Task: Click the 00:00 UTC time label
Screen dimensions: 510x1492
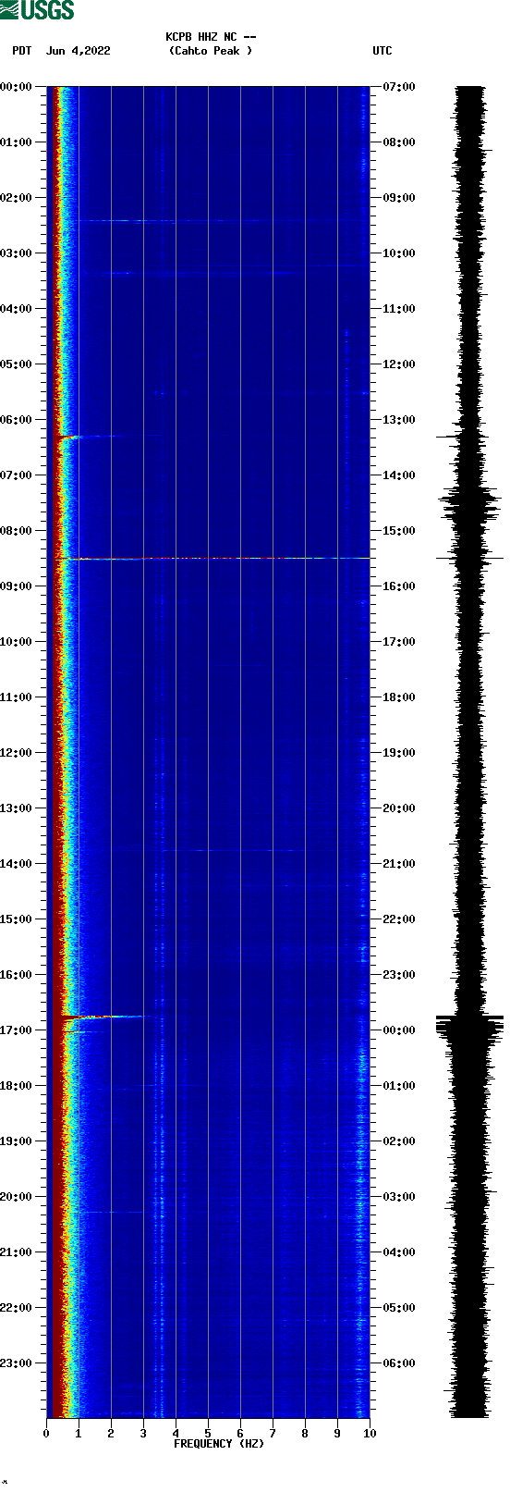Action: (x=399, y=1030)
